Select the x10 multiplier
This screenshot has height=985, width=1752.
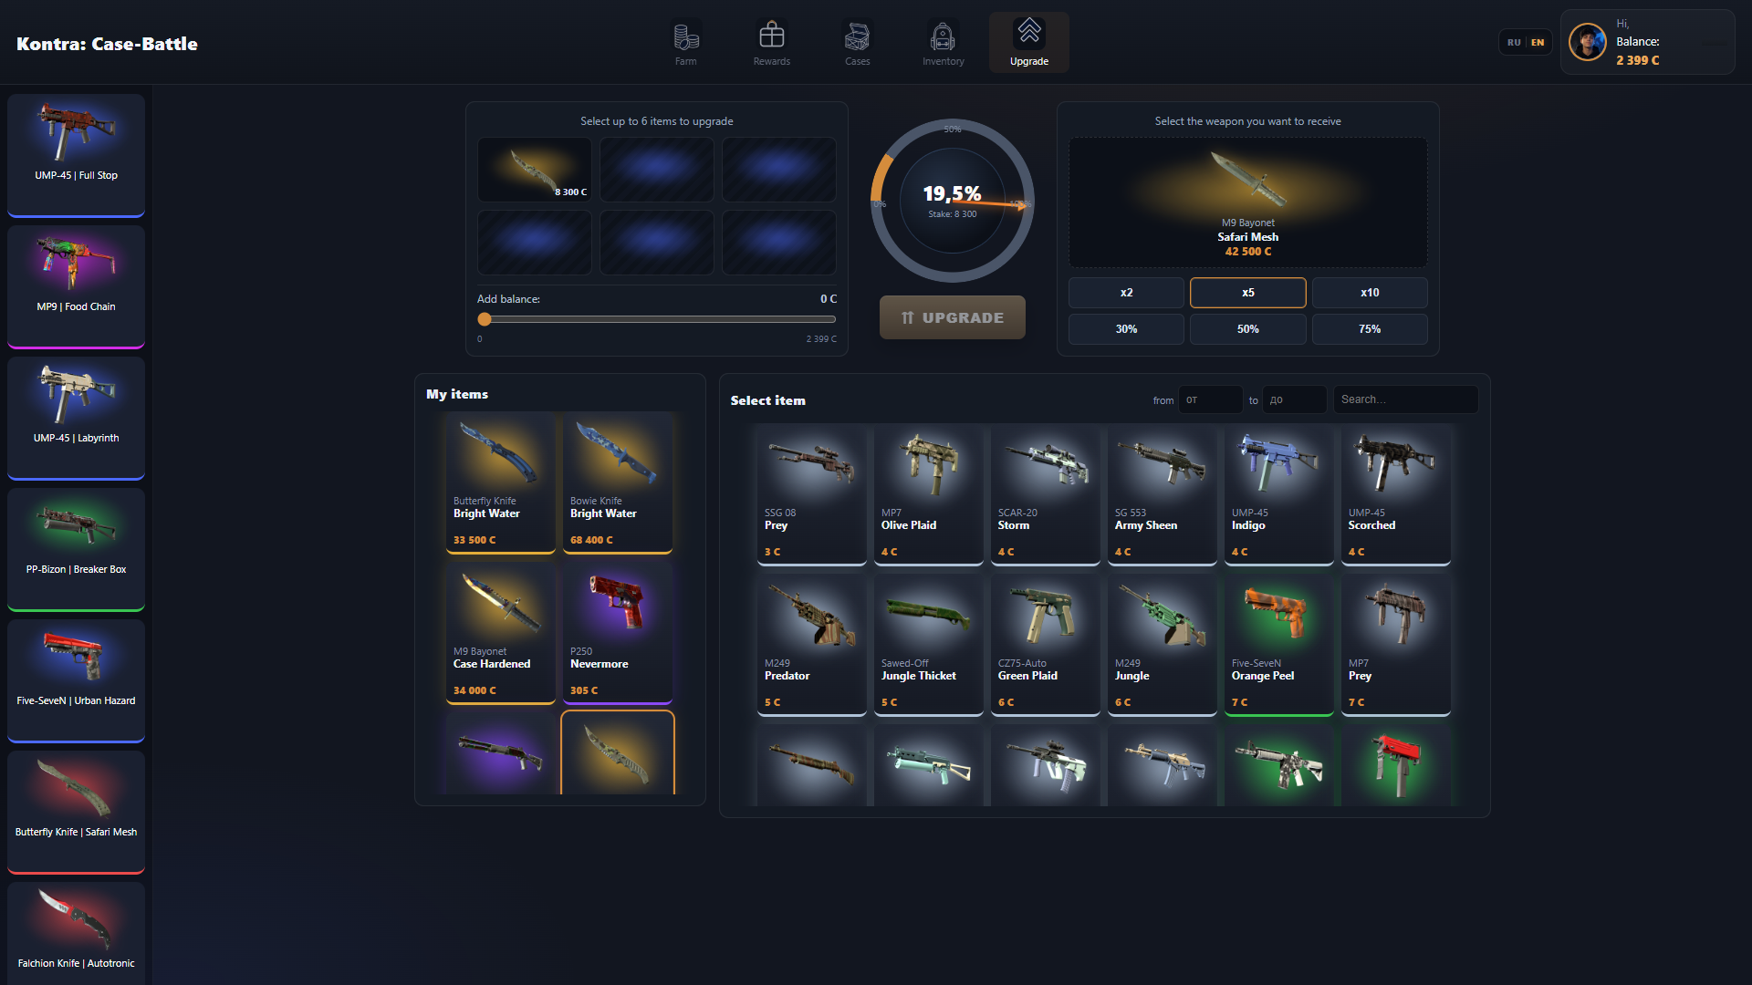(x=1370, y=293)
